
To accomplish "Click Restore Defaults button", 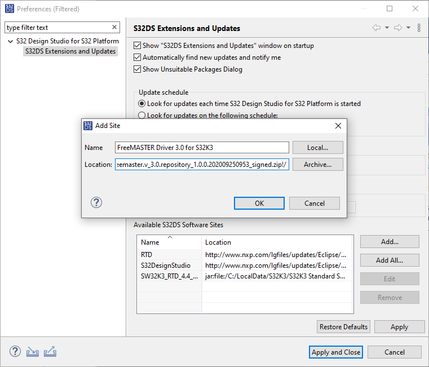I will [x=343, y=327].
